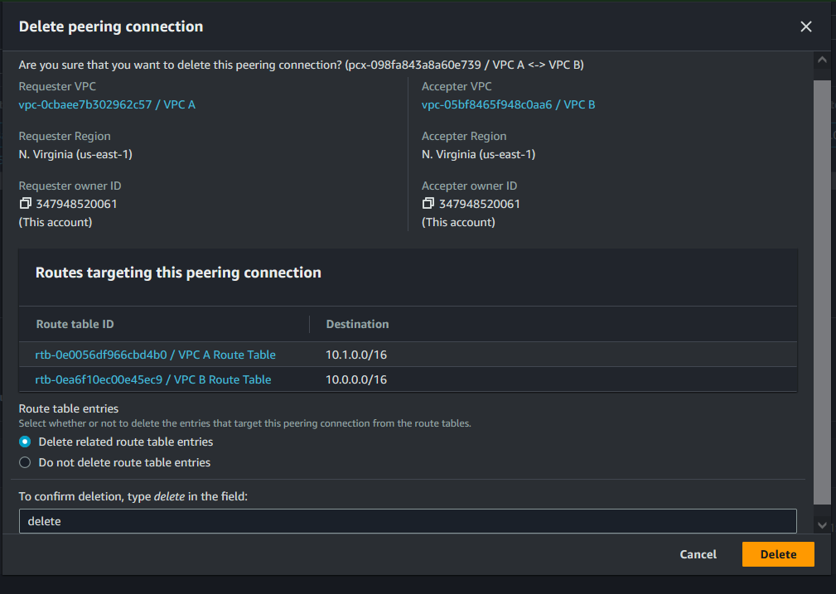
Task: Open VPC A Route Table link
Action: point(155,355)
